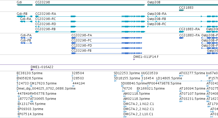Click the EK166021.5prime EST label
218x118 pixels.
point(151,89)
